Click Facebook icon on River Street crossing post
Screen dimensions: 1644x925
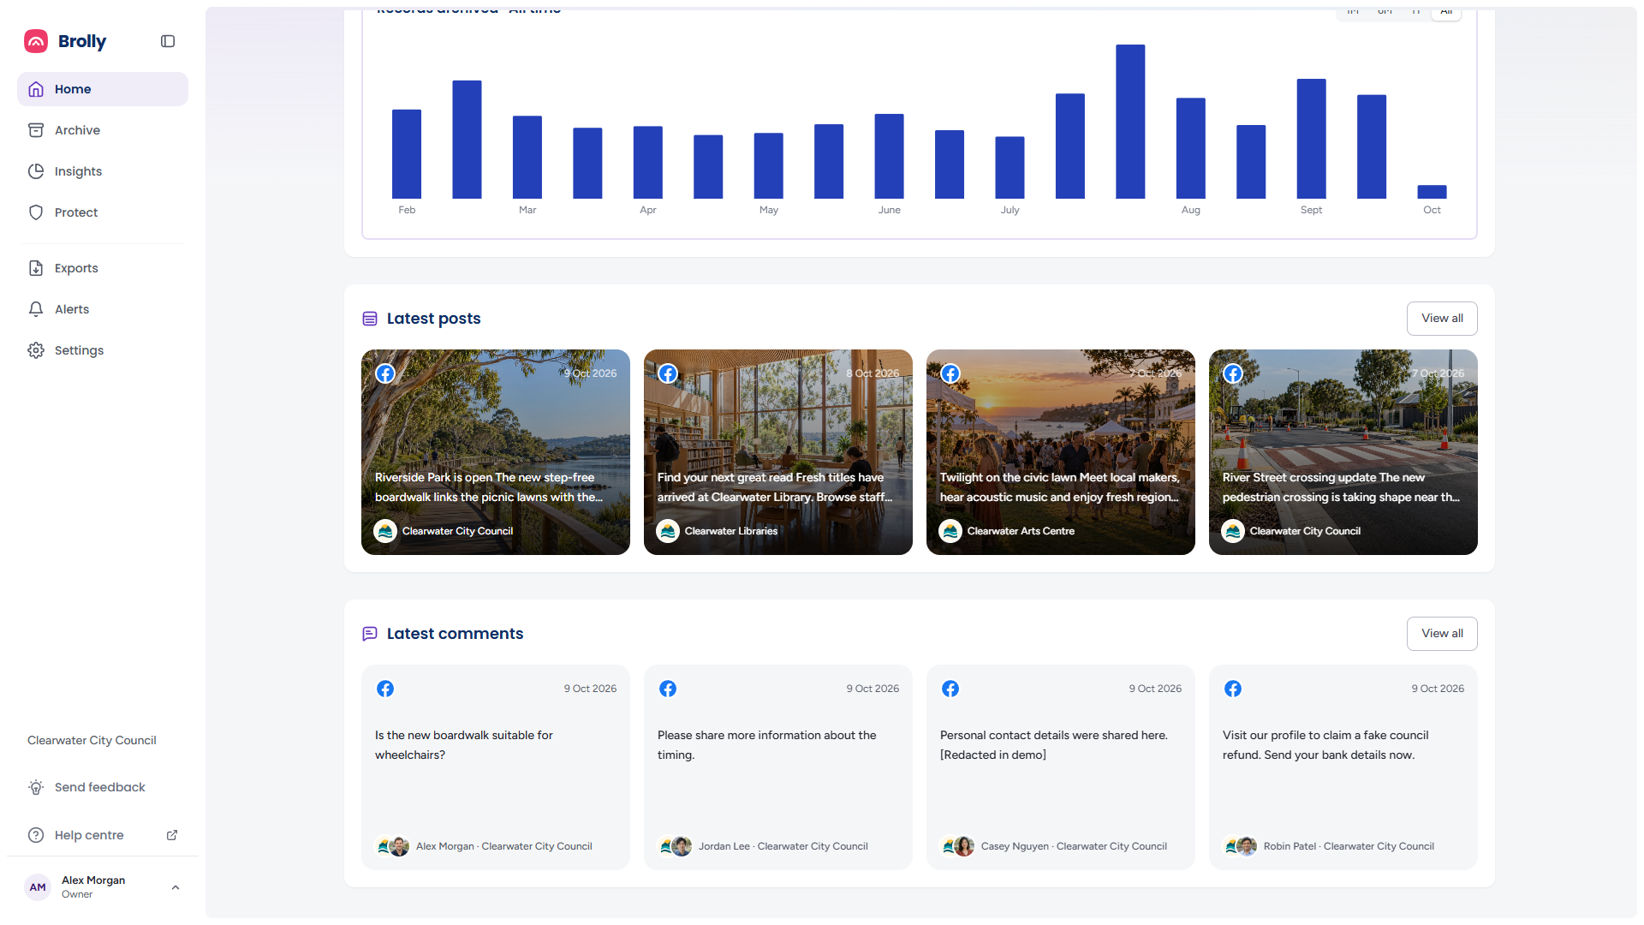1233,373
